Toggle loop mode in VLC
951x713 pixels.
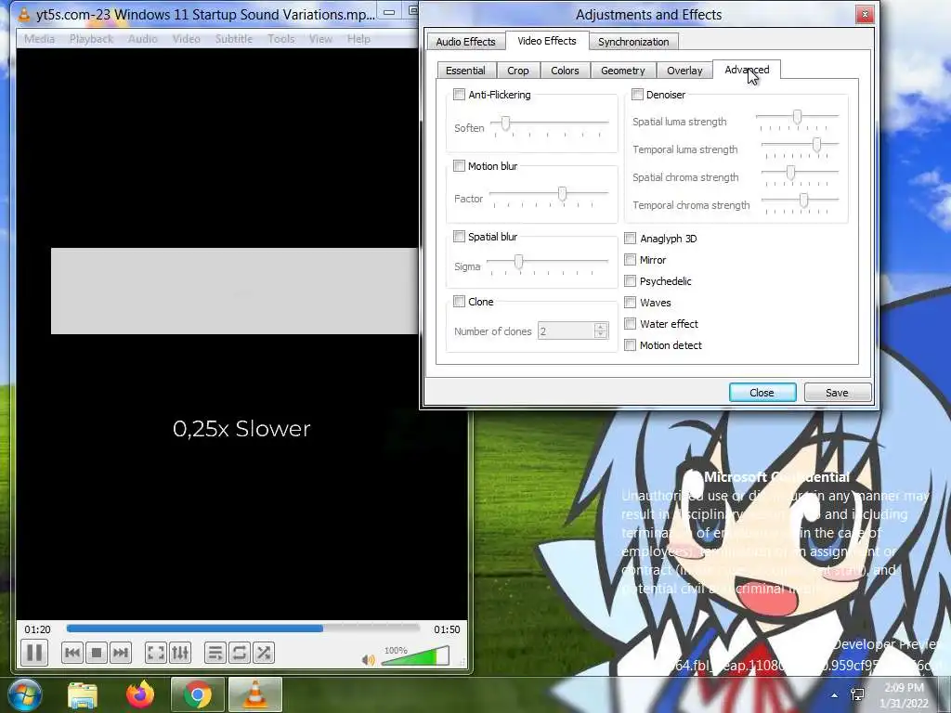(x=240, y=653)
